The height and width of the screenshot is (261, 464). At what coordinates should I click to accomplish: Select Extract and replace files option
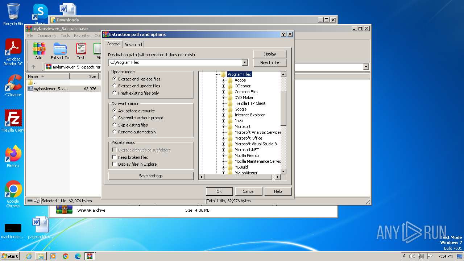(136, 79)
